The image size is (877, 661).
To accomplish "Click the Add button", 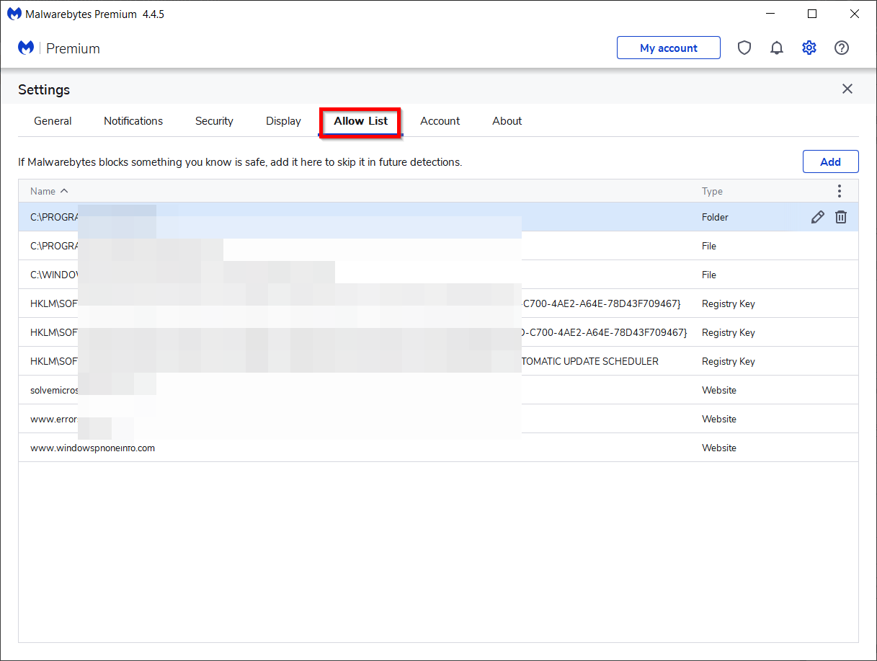I will [830, 161].
